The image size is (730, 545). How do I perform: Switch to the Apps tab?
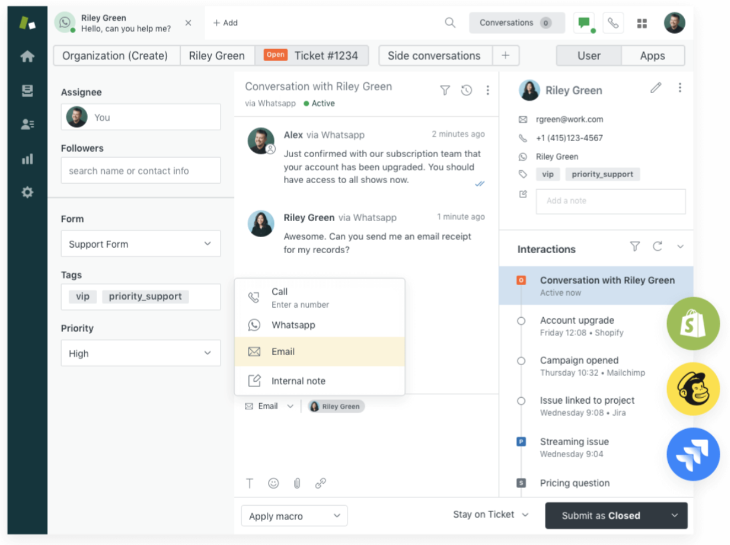click(652, 55)
